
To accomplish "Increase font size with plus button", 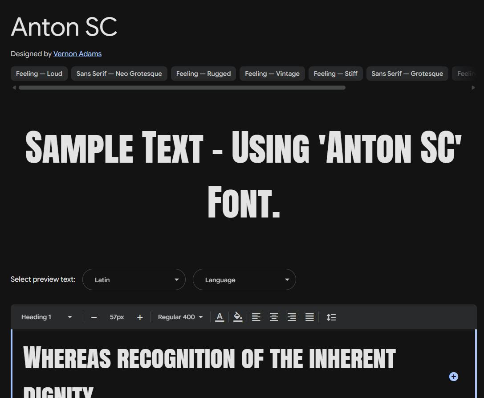I will pyautogui.click(x=140, y=317).
